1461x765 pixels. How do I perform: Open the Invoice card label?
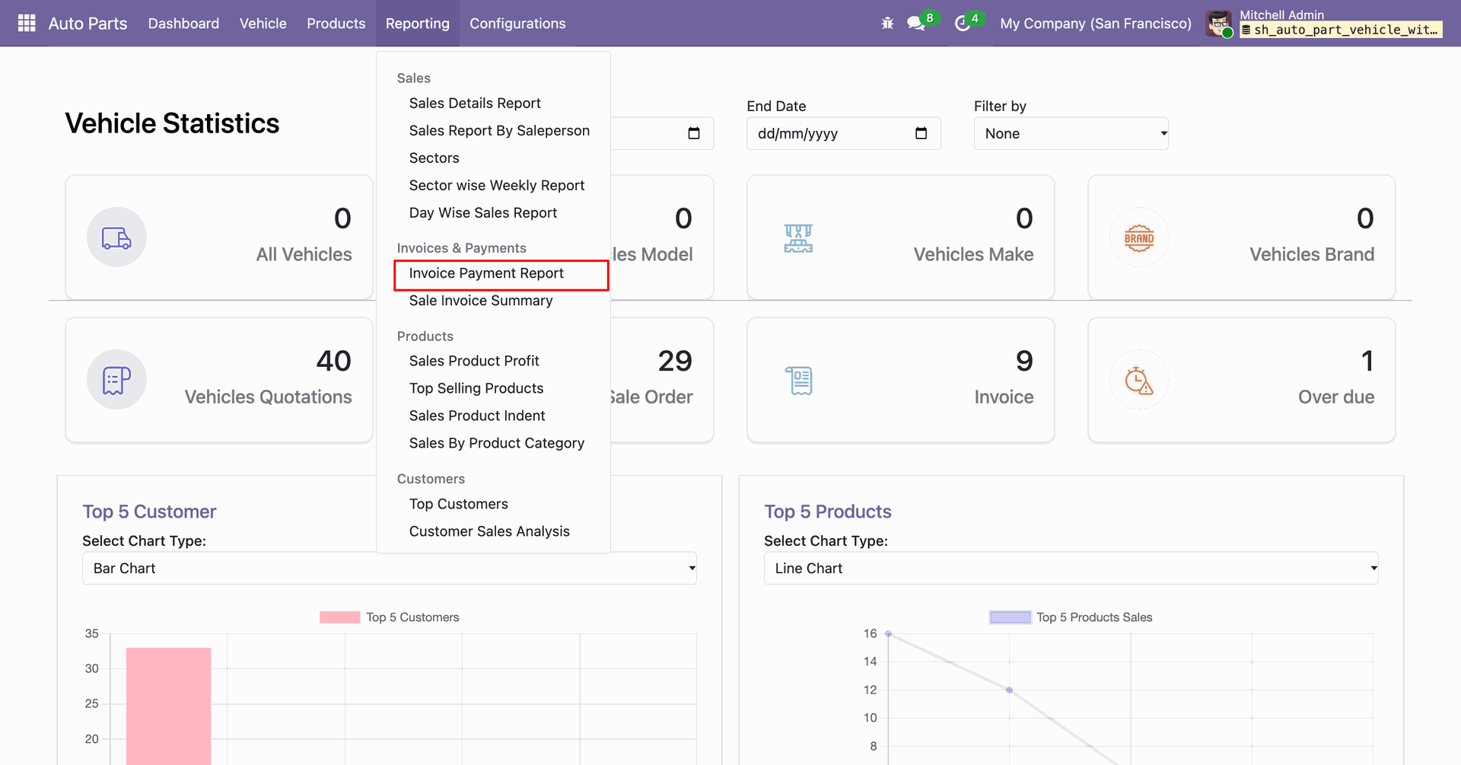pos(1004,397)
